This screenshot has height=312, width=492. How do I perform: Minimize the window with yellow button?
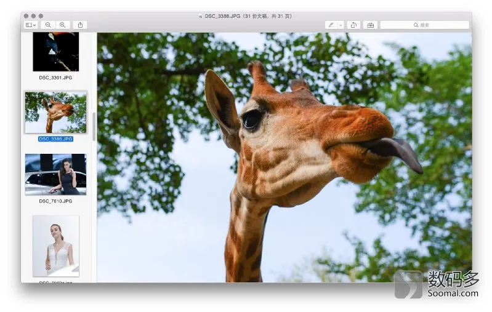coord(34,16)
